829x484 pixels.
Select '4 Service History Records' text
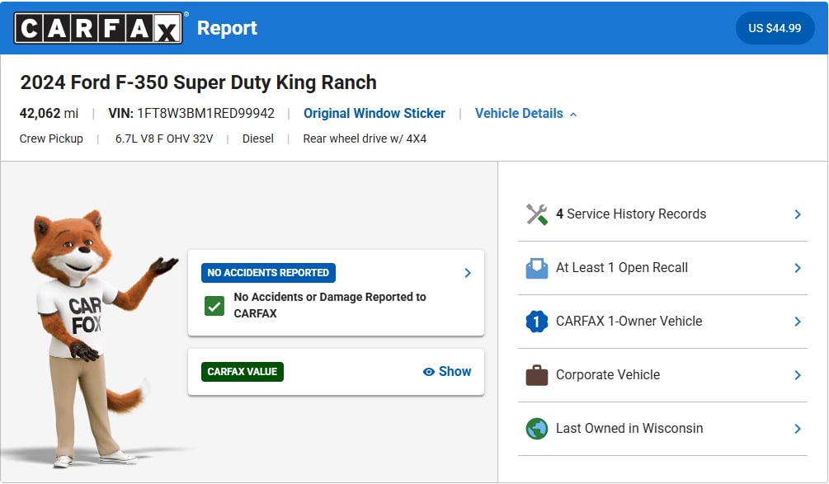(631, 214)
